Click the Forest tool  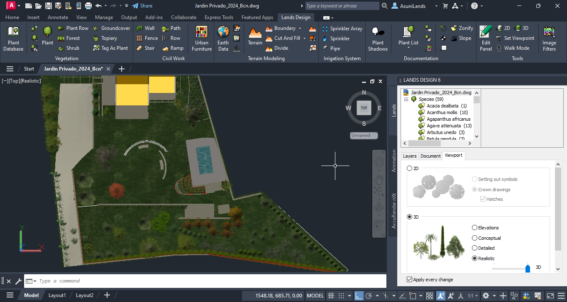click(69, 38)
